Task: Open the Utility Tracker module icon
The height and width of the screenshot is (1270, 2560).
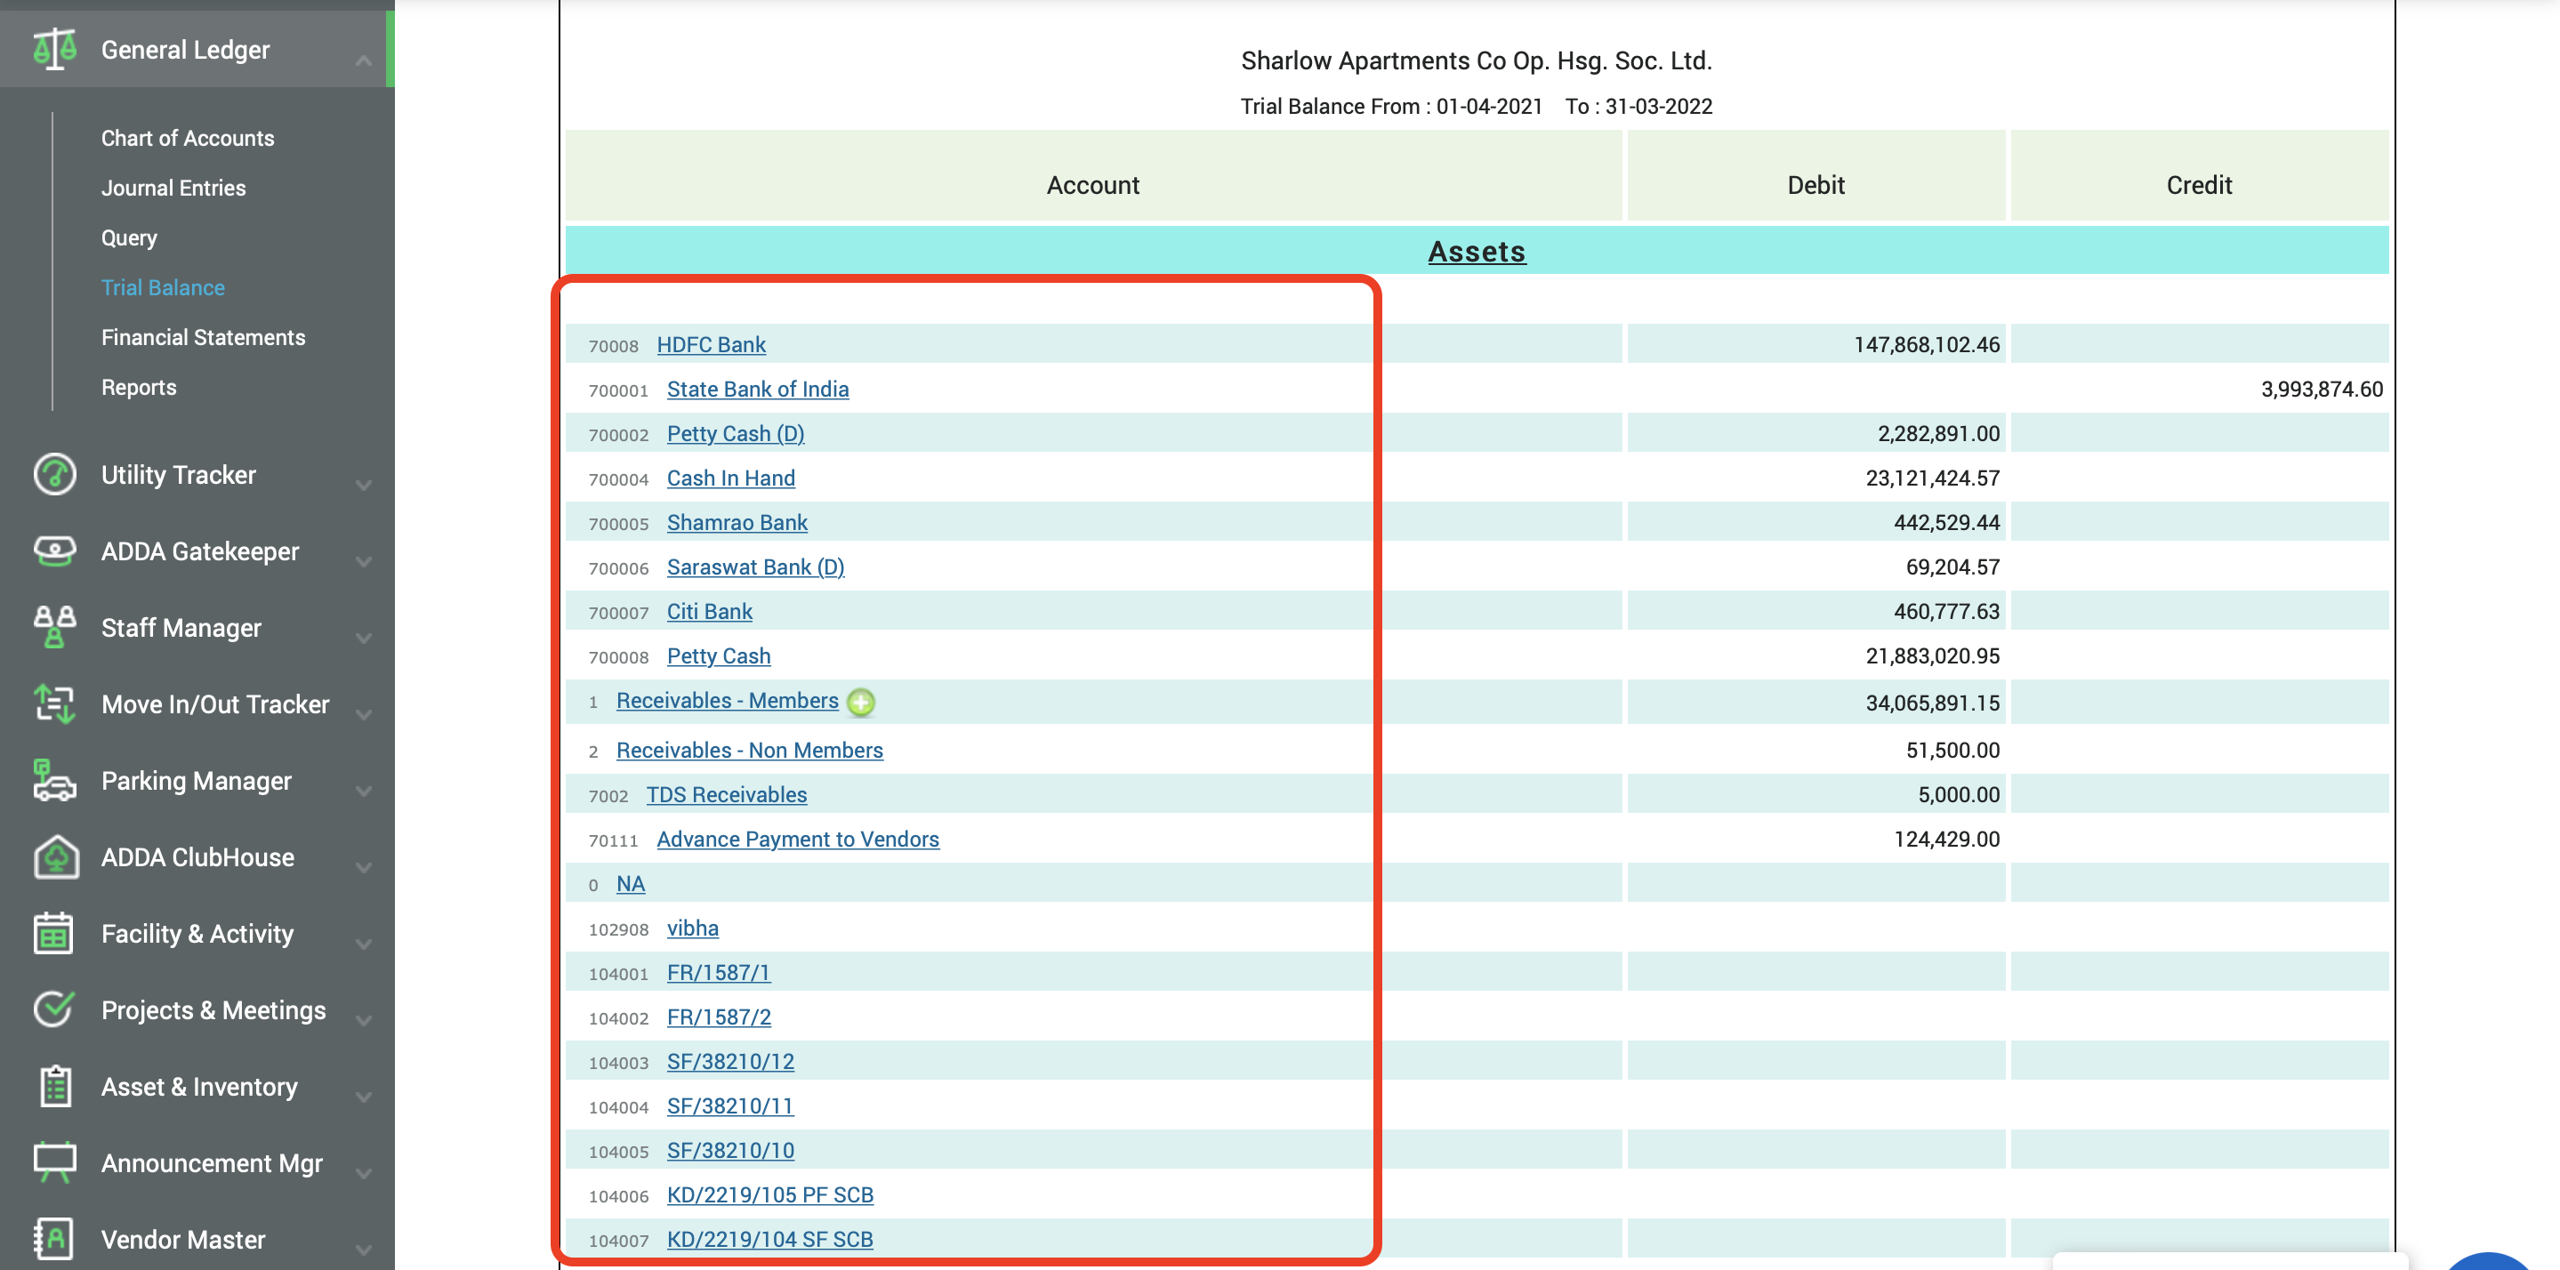Action: tap(53, 475)
